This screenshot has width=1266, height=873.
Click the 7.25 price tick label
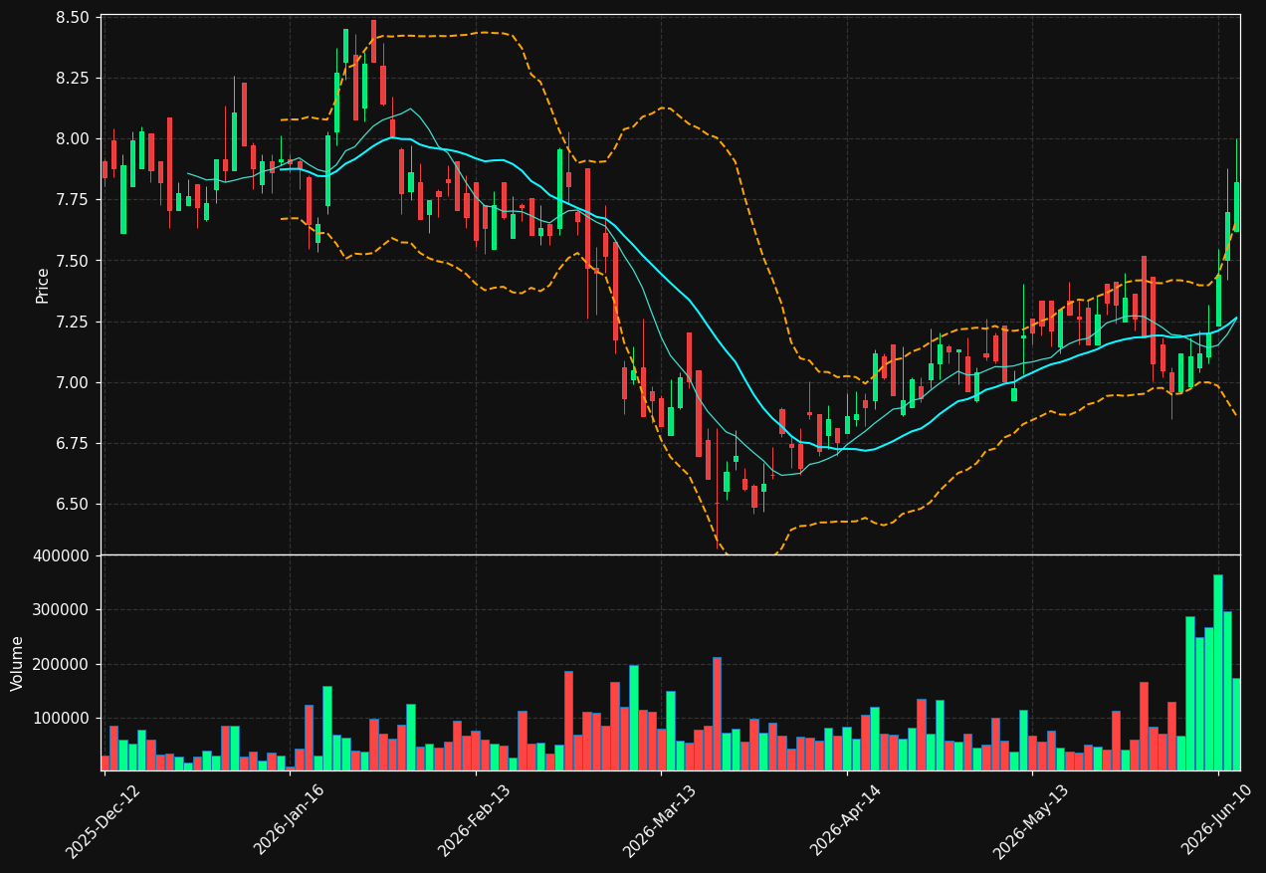[73, 322]
